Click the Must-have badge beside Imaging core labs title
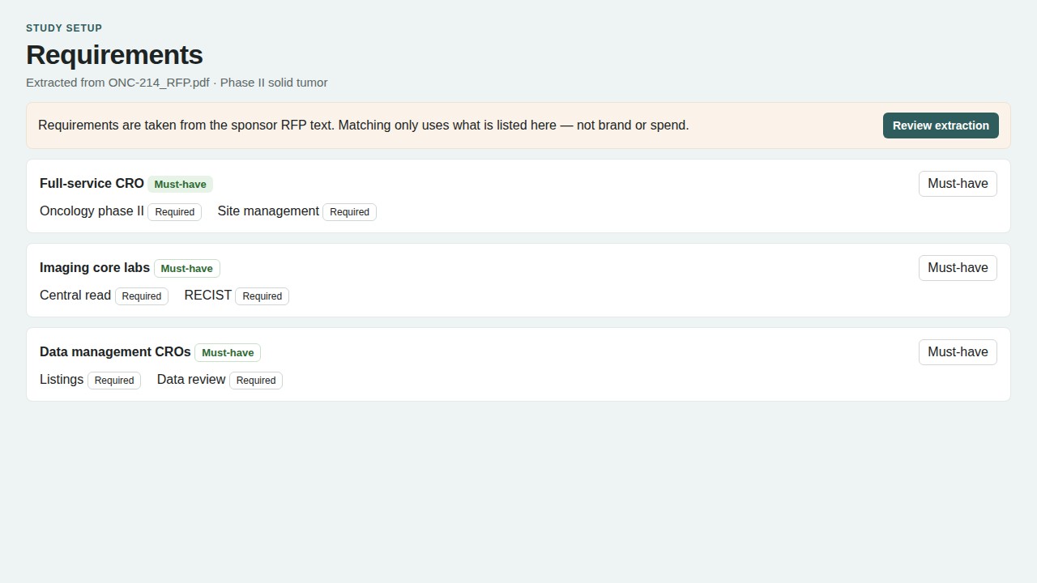 coord(187,269)
